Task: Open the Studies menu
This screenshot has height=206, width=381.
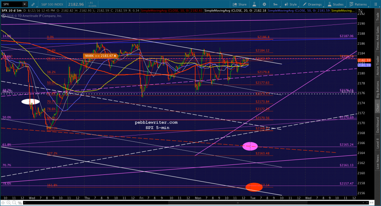Action: pyautogui.click(x=336, y=4)
